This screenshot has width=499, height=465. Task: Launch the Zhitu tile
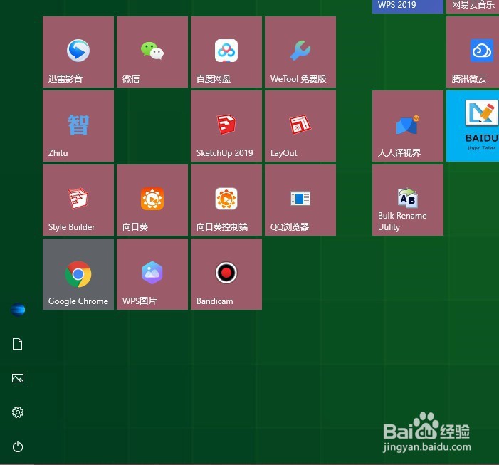click(x=78, y=126)
